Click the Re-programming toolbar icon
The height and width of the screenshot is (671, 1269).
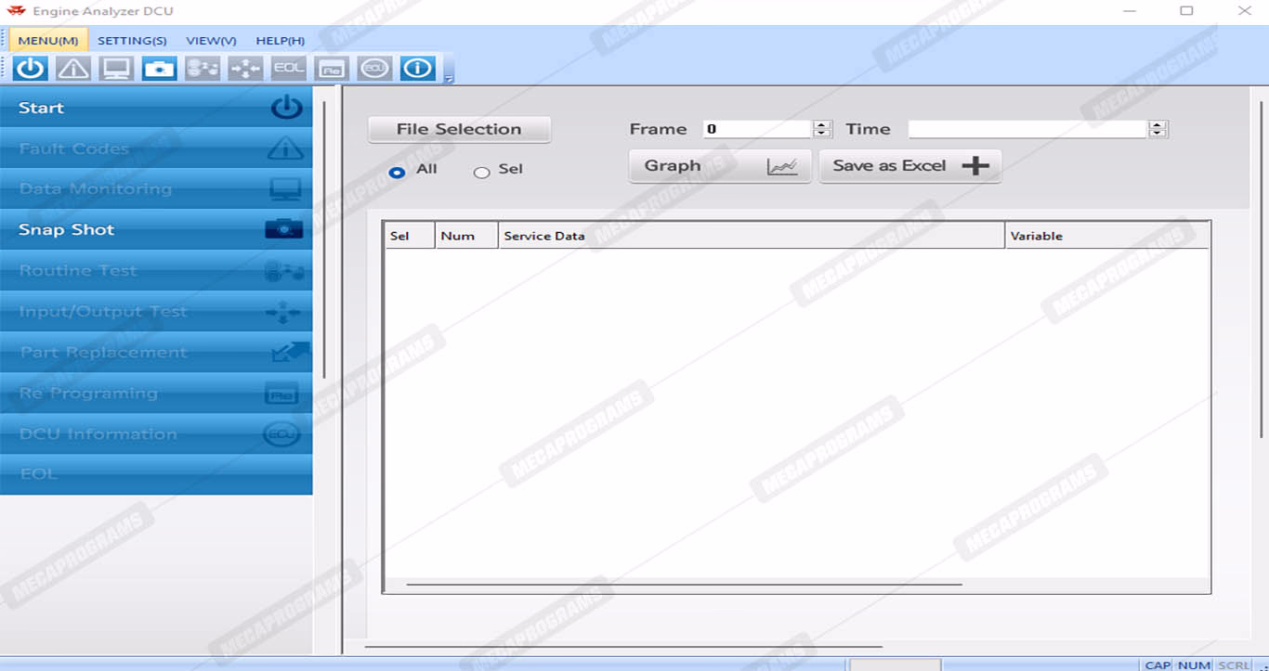(x=332, y=69)
